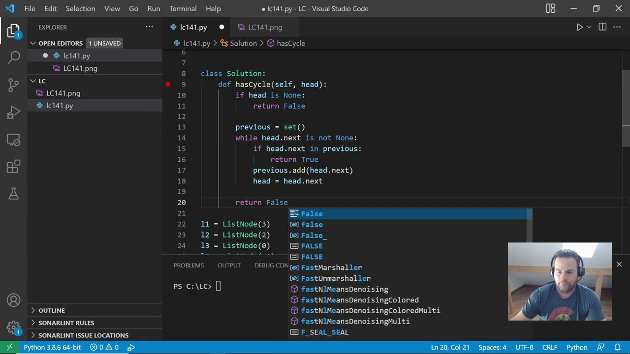This screenshot has height=354, width=630.
Task: Click the unsaved dot on lc141.py tab
Action: (221, 27)
